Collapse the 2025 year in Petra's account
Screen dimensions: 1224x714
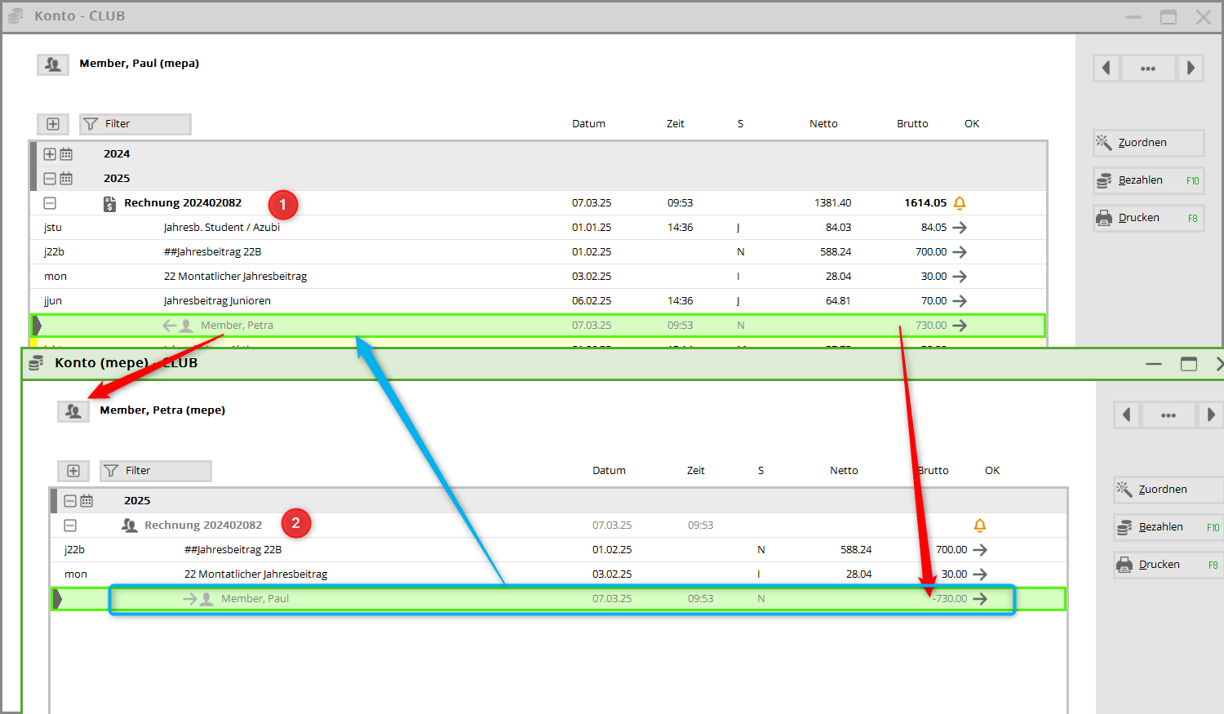(x=70, y=501)
